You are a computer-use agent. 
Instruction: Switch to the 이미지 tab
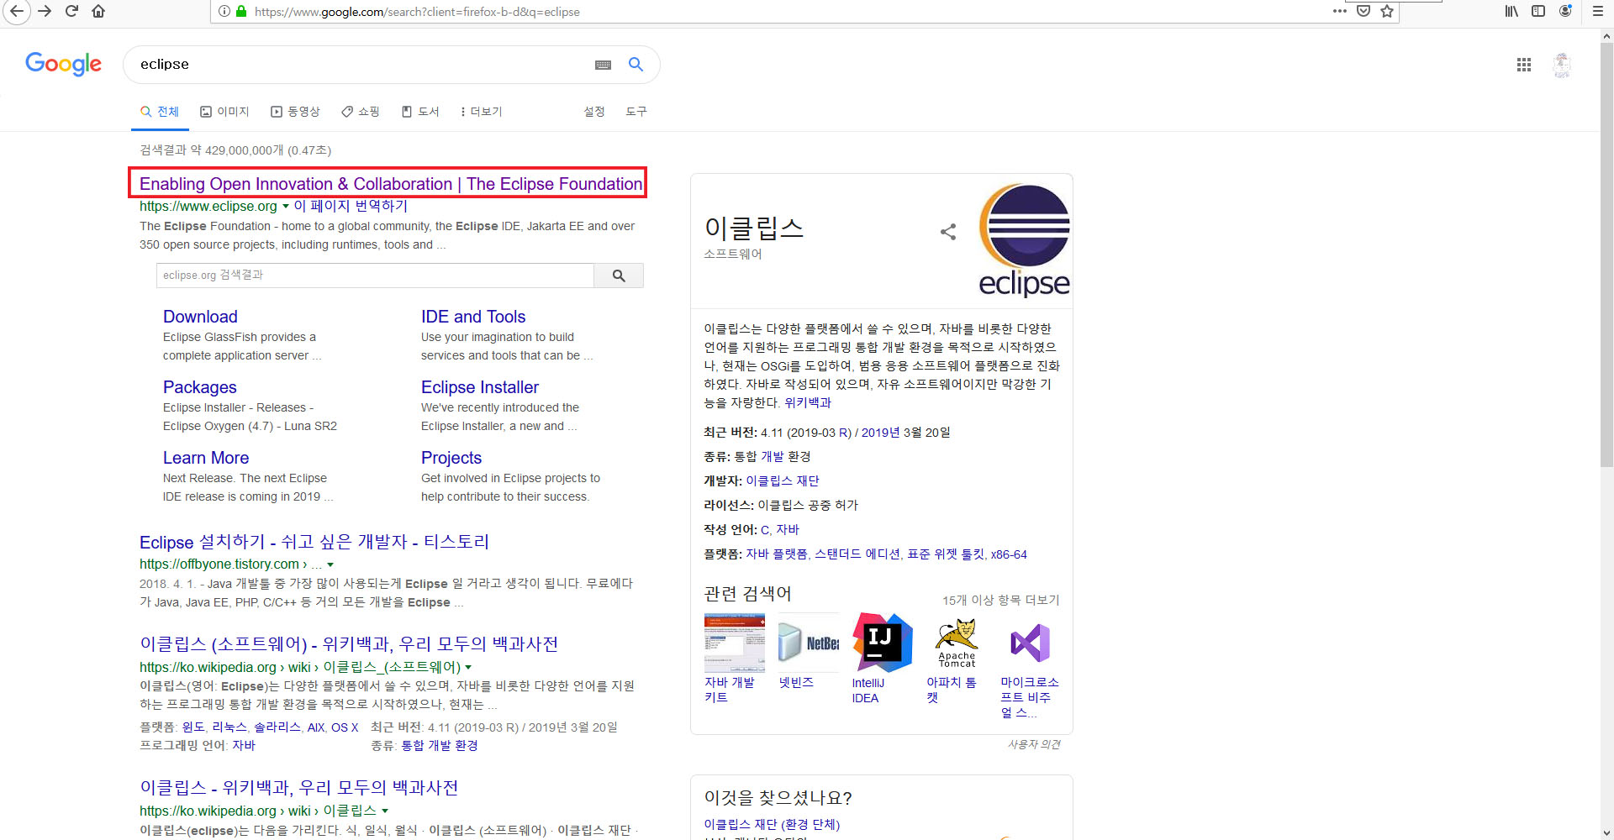tap(224, 112)
